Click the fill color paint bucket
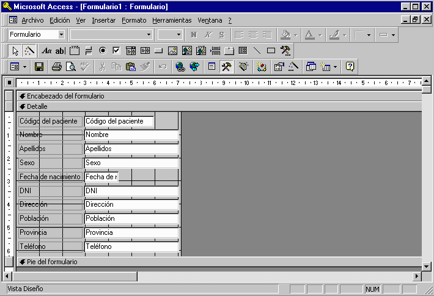 [x=285, y=35]
